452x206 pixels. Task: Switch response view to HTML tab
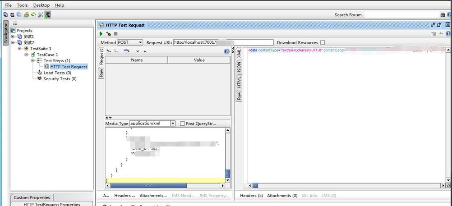[239, 82]
